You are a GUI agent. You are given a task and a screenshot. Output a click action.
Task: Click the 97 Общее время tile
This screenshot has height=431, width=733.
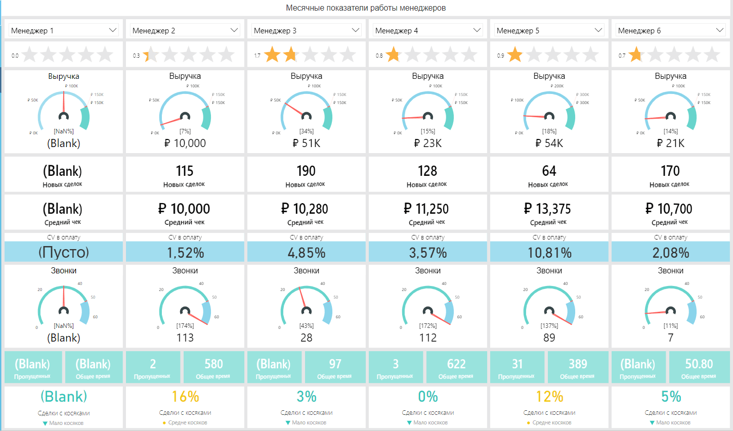click(335, 367)
